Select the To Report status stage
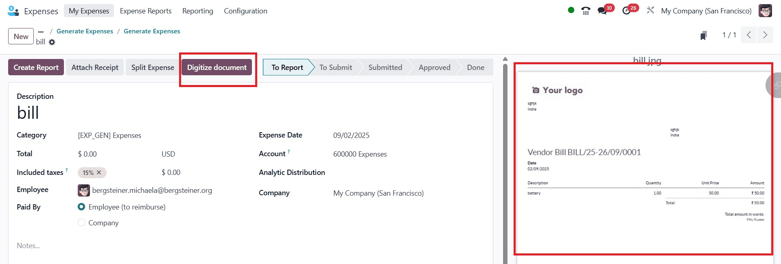The height and width of the screenshot is (264, 781). point(287,67)
